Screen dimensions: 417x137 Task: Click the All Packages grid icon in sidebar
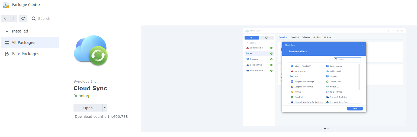pos(7,43)
